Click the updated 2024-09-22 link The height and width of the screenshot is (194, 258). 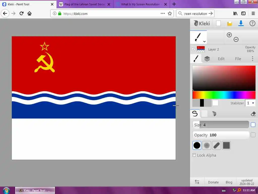pos(247,182)
